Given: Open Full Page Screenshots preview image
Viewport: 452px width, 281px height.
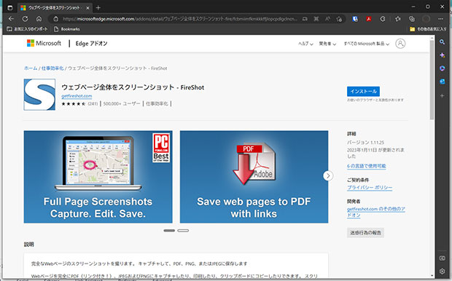Looking at the screenshot, I should (x=98, y=177).
